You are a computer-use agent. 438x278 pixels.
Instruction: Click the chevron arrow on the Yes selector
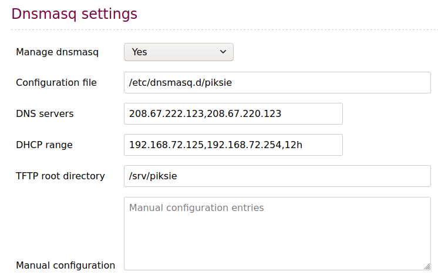[x=223, y=52]
